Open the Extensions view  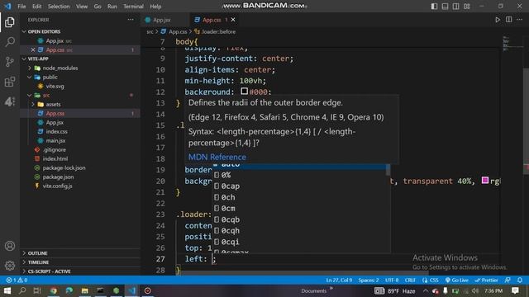[10, 82]
